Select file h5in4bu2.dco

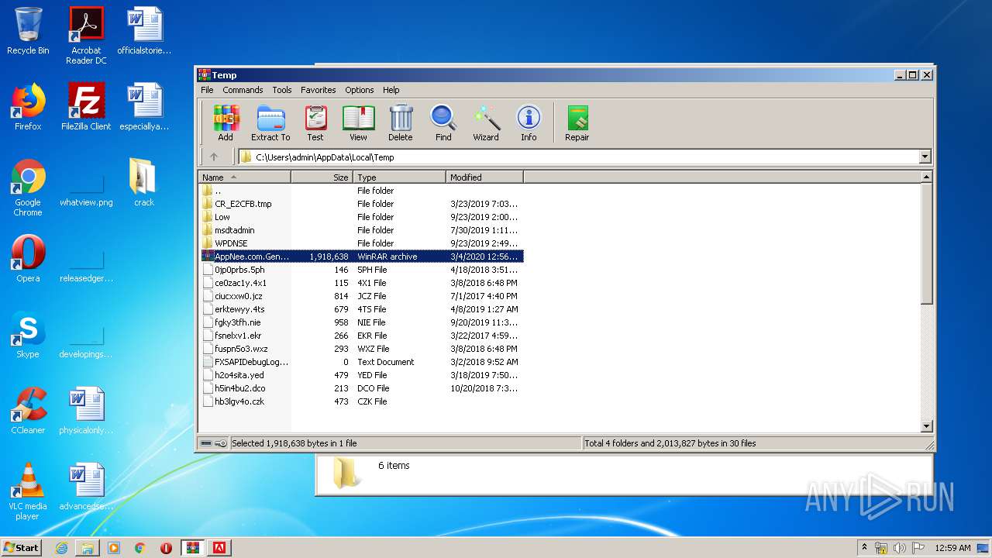point(361,388)
